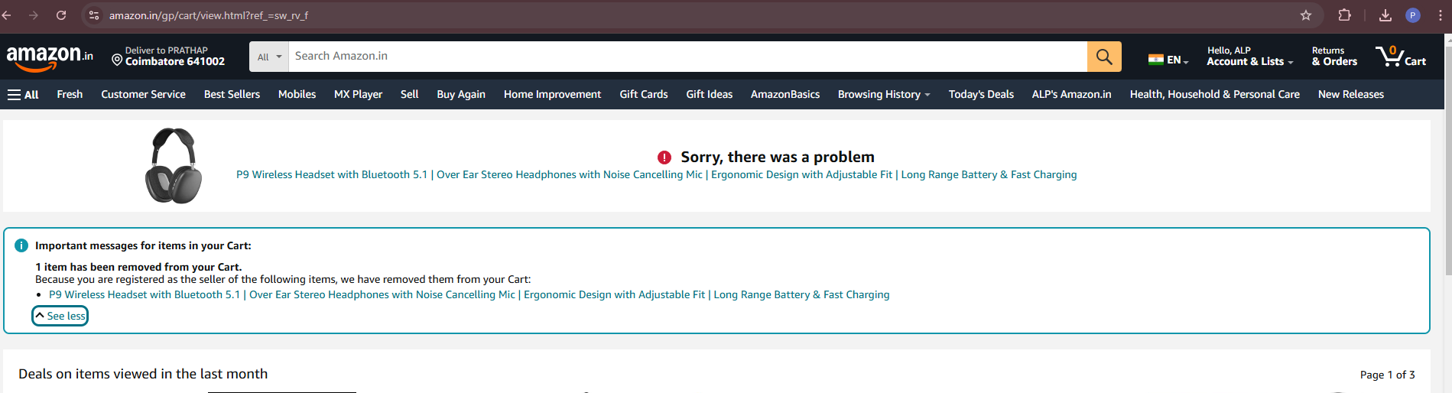Open Returns & Orders
The image size is (1452, 393).
pos(1334,57)
